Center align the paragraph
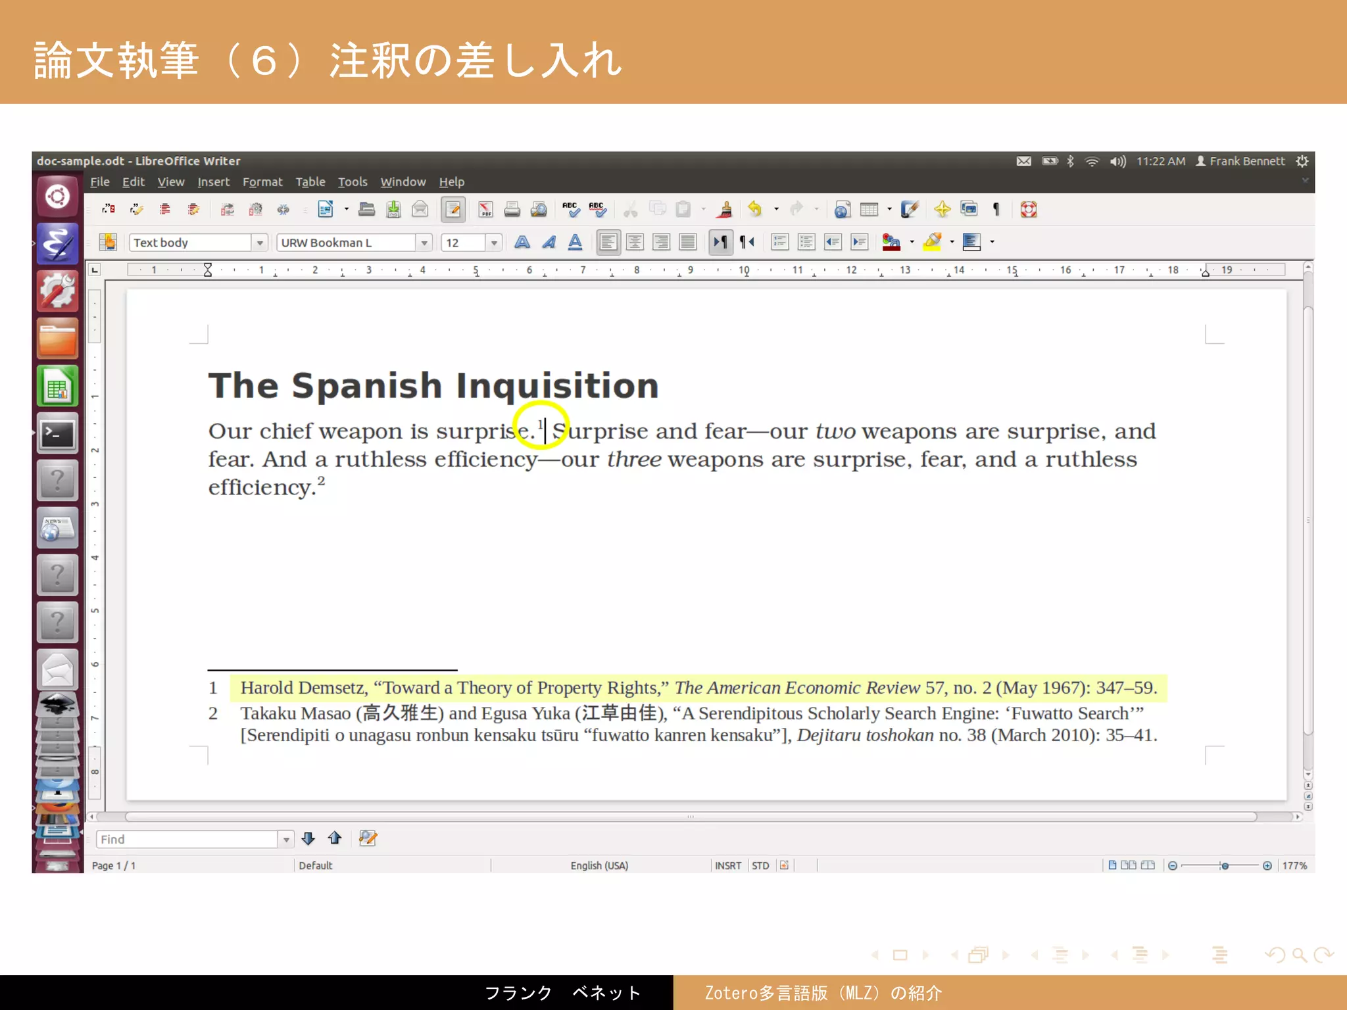The width and height of the screenshot is (1347, 1010). point(635,242)
